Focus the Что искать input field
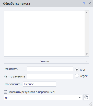The image size is (93, 106). pos(50,69)
